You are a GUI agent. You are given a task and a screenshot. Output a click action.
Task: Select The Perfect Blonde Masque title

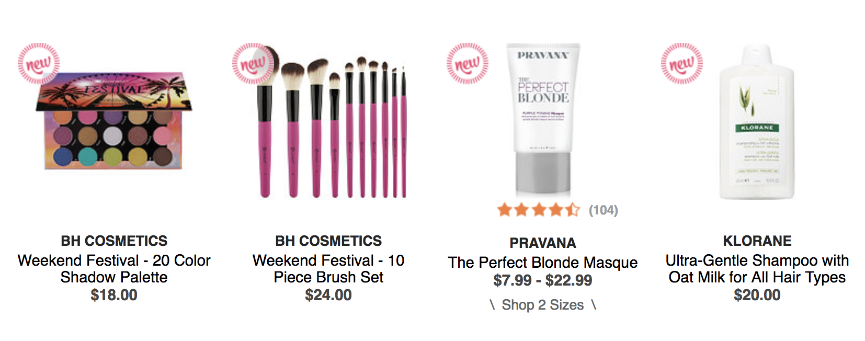coord(543,263)
